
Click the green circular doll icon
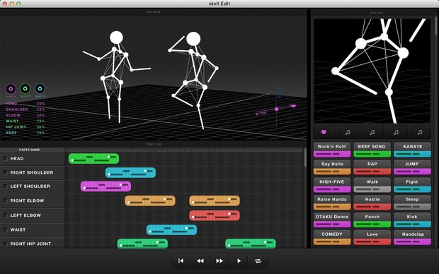[25, 88]
